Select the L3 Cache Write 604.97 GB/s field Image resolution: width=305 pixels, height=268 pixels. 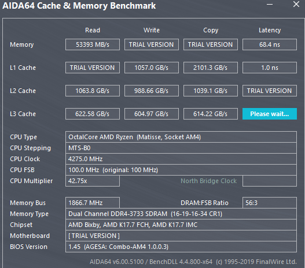click(151, 114)
